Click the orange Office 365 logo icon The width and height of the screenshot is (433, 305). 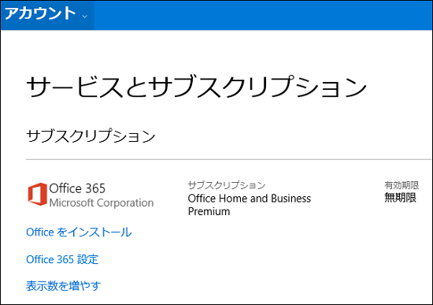coord(37,194)
